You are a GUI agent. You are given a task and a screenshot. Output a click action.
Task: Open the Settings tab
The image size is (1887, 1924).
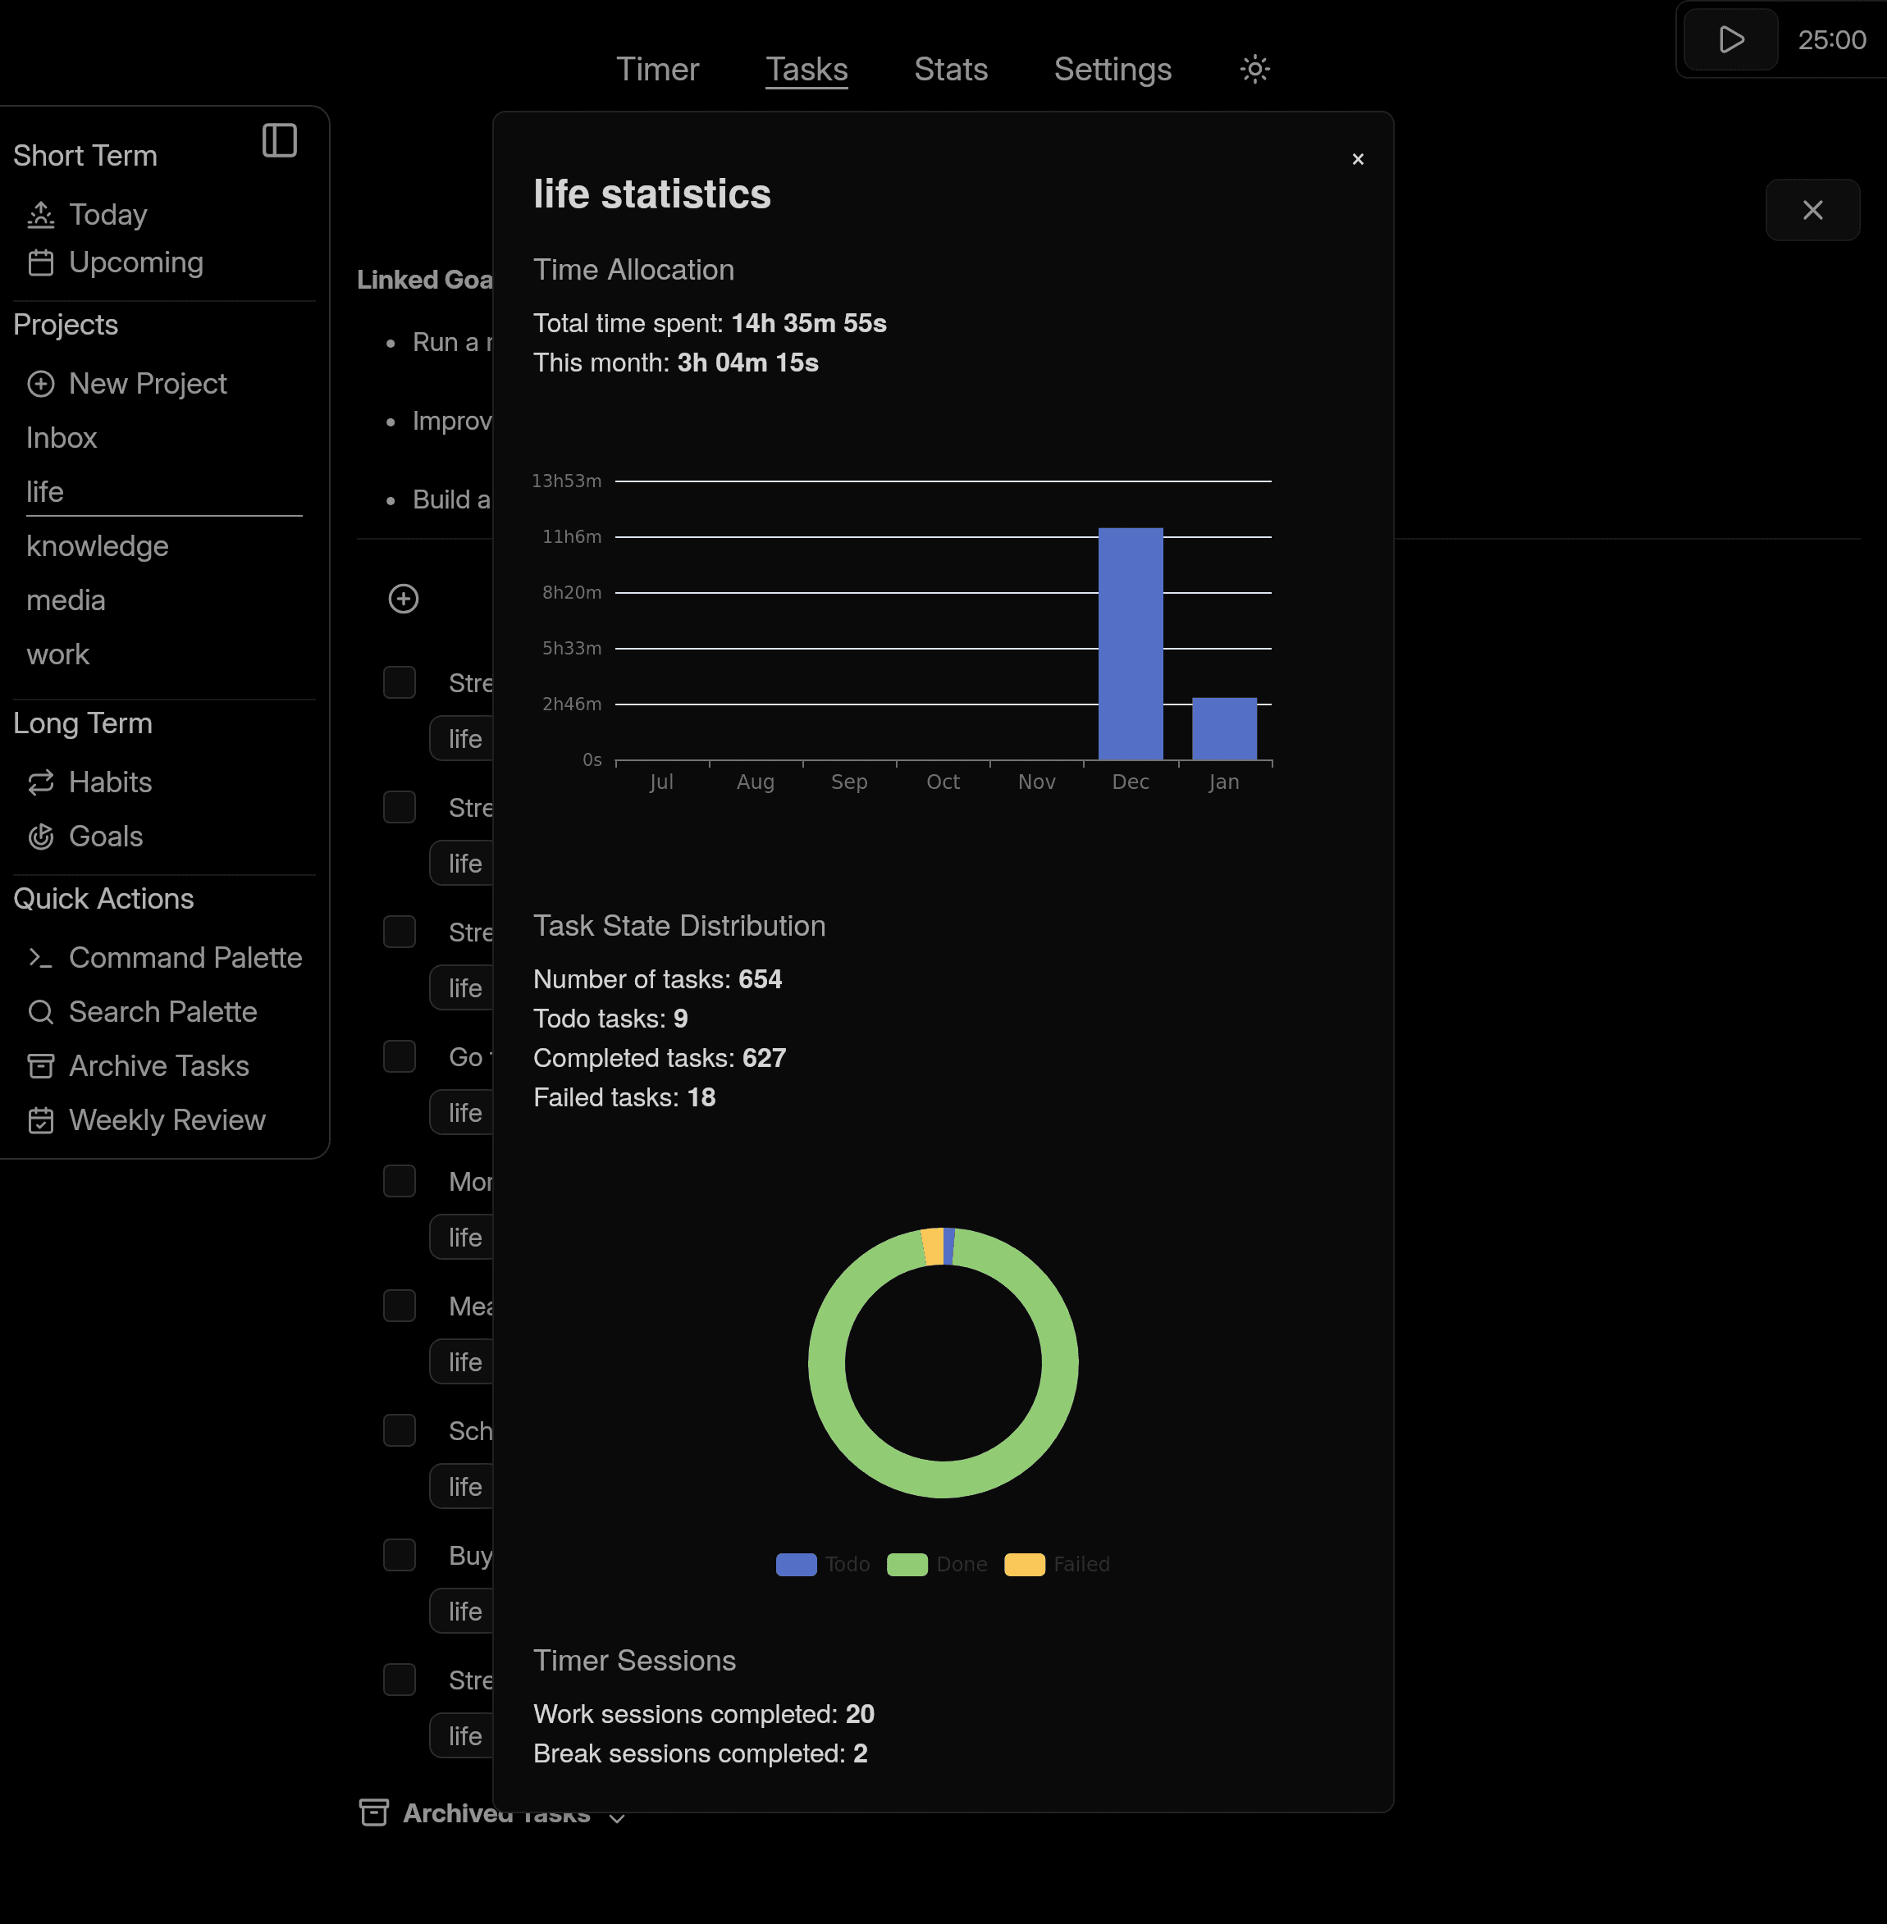pos(1112,70)
